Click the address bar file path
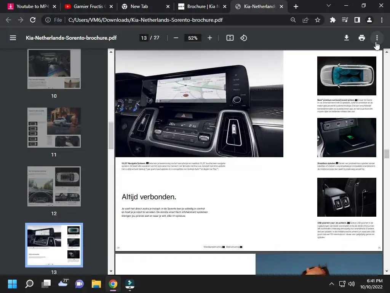The image size is (390, 293). [x=145, y=20]
